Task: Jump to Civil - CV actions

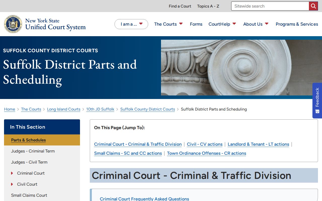Action: coord(205,144)
